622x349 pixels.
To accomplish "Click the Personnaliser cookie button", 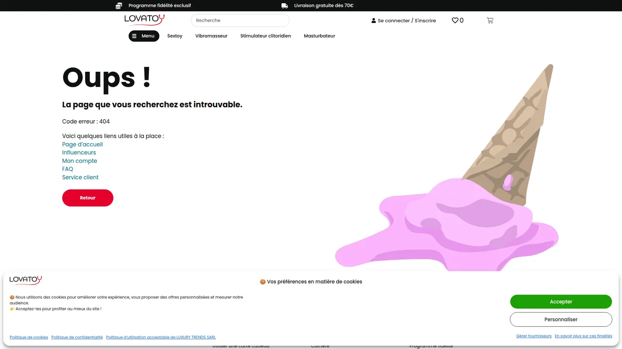I will click(x=561, y=319).
